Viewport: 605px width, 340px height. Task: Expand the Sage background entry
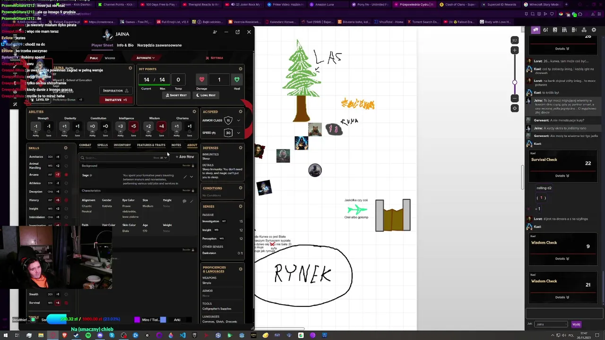pos(191,177)
